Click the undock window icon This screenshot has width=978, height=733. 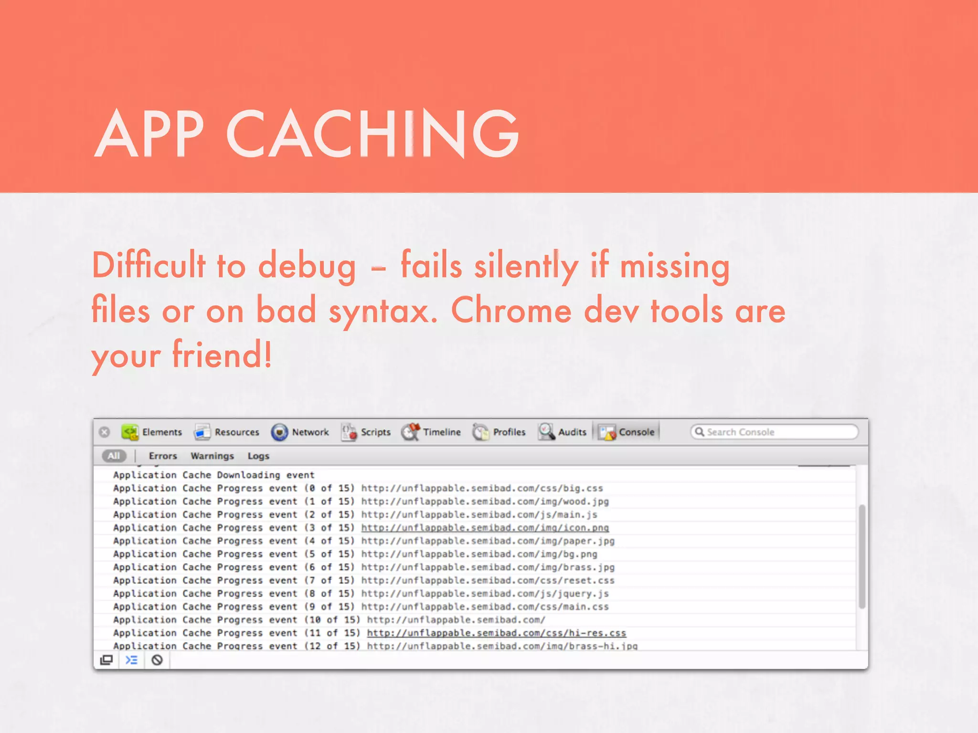tap(106, 660)
